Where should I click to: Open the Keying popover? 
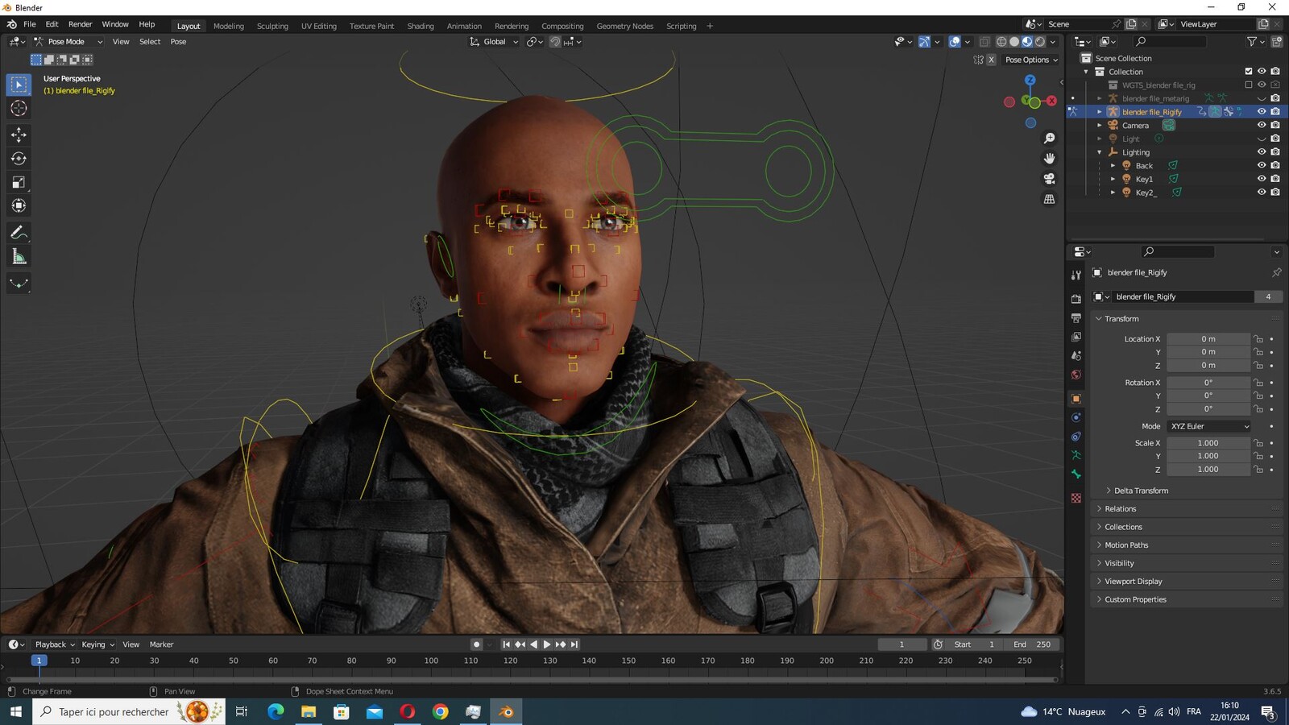(97, 644)
